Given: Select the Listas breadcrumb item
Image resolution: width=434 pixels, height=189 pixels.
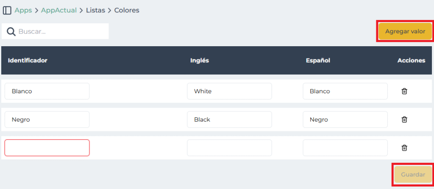Looking at the screenshot, I should [95, 10].
